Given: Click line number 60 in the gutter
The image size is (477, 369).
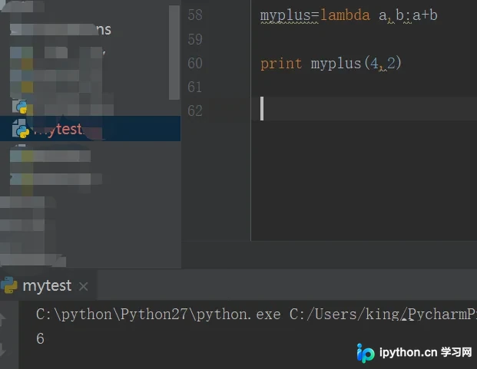Looking at the screenshot, I should (195, 63).
